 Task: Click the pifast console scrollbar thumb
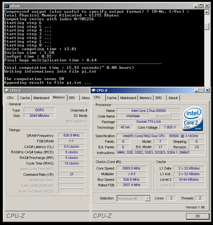tap(206, 26)
